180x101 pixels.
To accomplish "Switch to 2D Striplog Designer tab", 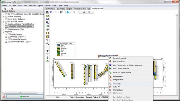I will tap(64, 9).
